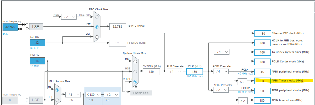
Task: Click the "90 MHz max" PCLK2 limit text
Action: tap(245, 92)
